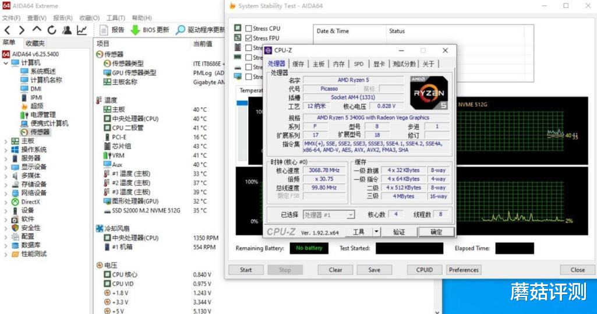Screen dimensions: 597x314
Task: Open the 文件(F) menu
Action: point(11,18)
